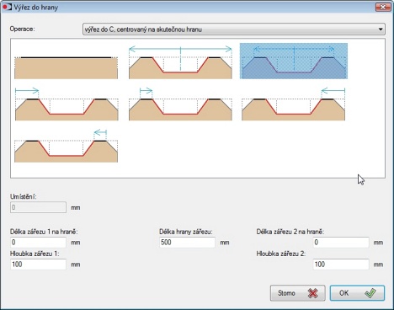Close the Výřez do hrany window
Viewport: 394px width, 310px height.
pos(383,7)
